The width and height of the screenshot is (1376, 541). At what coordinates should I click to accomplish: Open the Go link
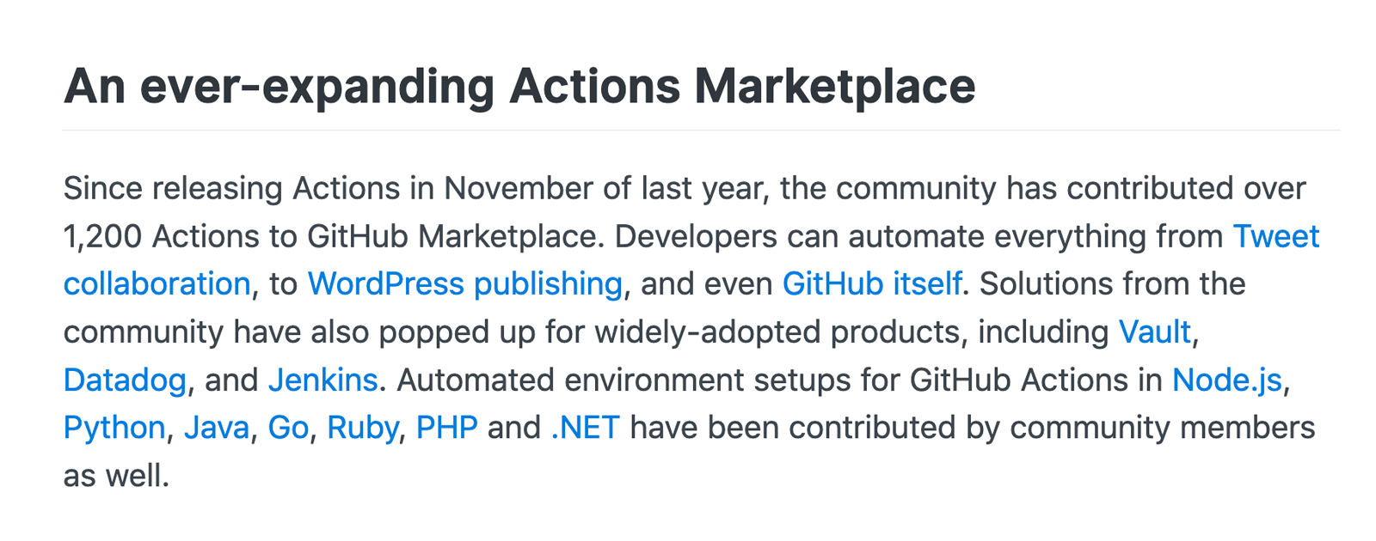click(x=288, y=428)
